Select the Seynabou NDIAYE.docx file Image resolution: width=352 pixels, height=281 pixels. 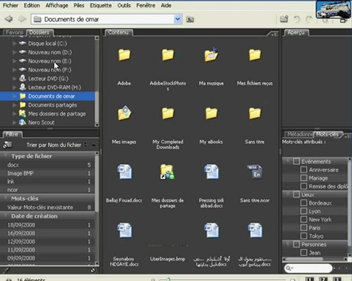click(125, 230)
